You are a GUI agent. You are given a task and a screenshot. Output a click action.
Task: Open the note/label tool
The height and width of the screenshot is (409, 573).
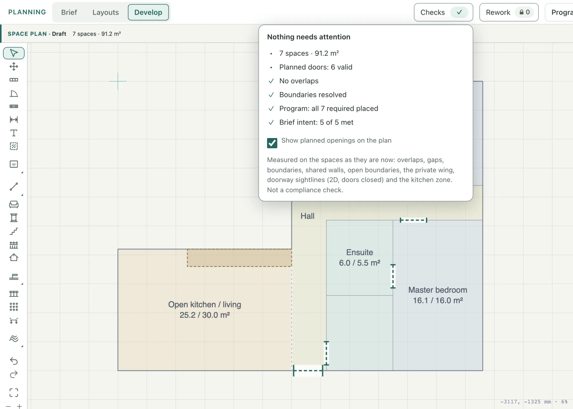click(14, 164)
